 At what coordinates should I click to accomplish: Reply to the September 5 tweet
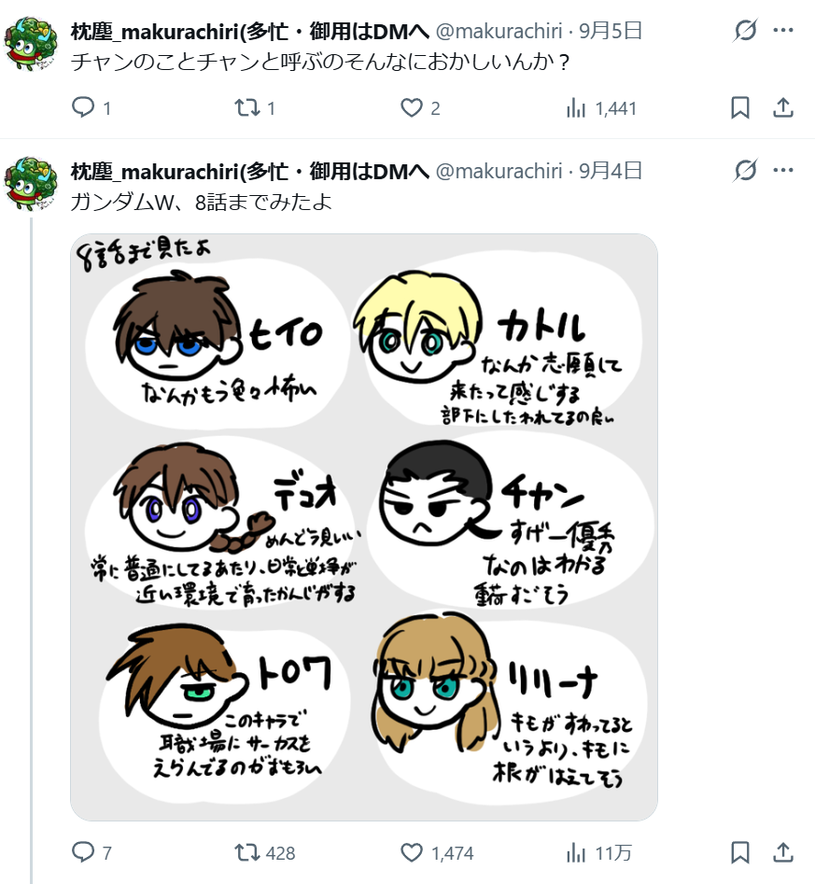click(91, 107)
